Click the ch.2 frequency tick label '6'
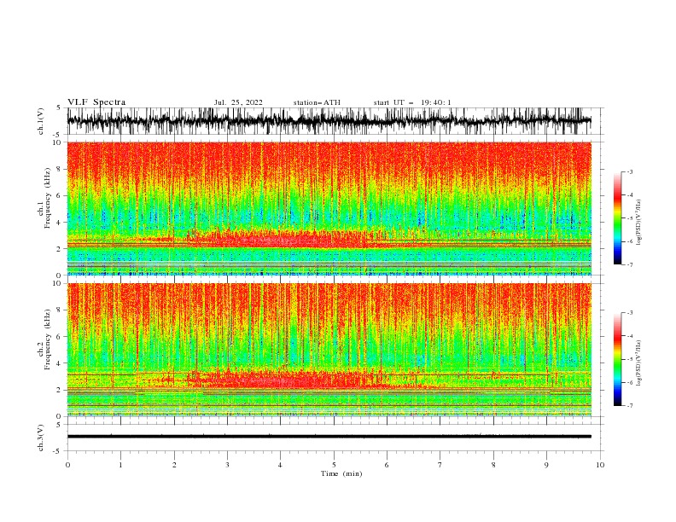This screenshot has width=676, height=522. [x=60, y=337]
